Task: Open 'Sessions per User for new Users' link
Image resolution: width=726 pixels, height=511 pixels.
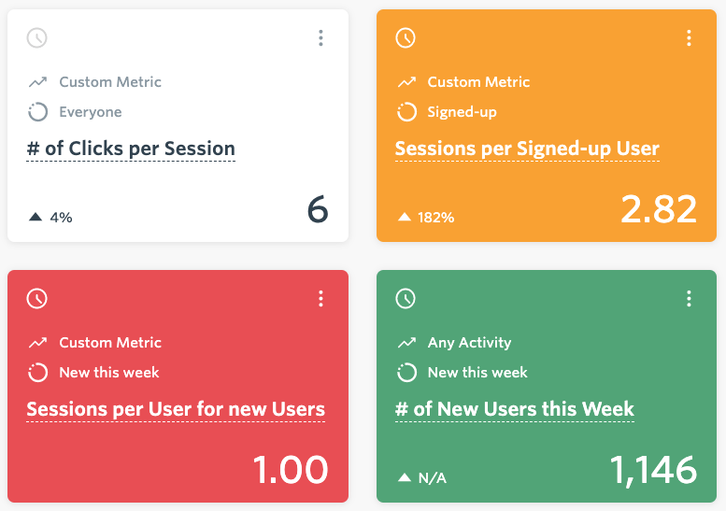Action: coord(176,409)
